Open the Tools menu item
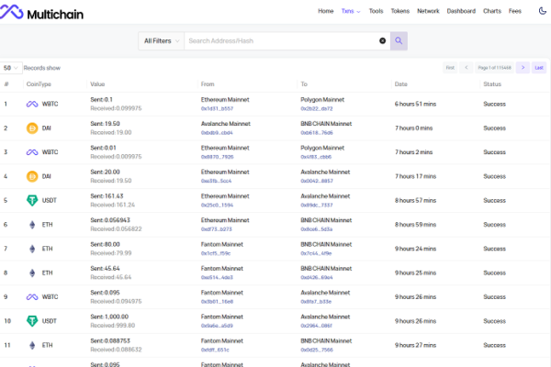The width and height of the screenshot is (551, 367). point(376,11)
